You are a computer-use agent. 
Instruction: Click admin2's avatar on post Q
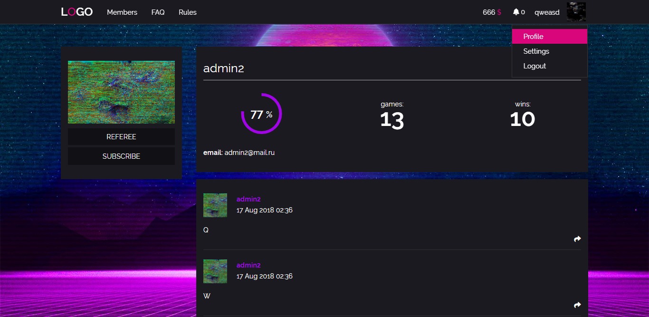(215, 205)
